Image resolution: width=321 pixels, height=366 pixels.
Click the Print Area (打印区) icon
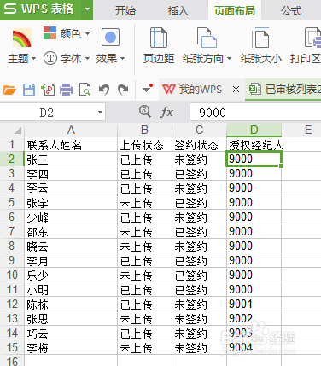click(x=312, y=38)
